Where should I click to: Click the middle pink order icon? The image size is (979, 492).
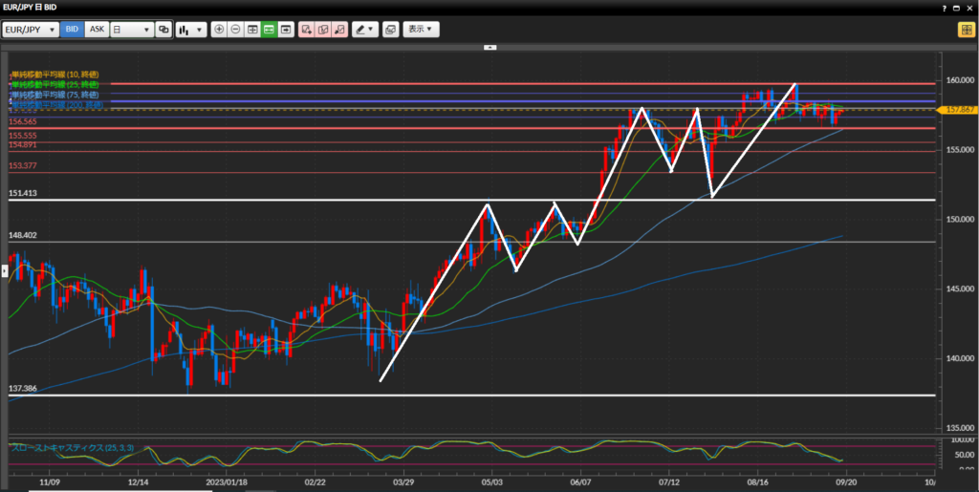pyautogui.click(x=323, y=30)
